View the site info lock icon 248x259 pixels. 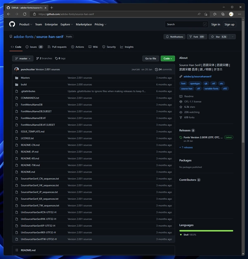tap(34, 14)
